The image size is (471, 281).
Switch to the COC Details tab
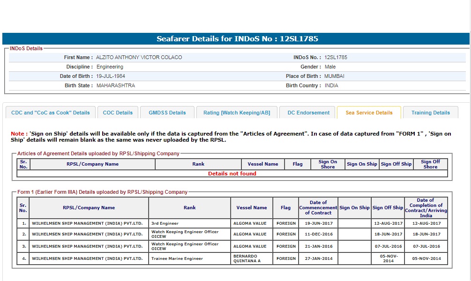[118, 113]
